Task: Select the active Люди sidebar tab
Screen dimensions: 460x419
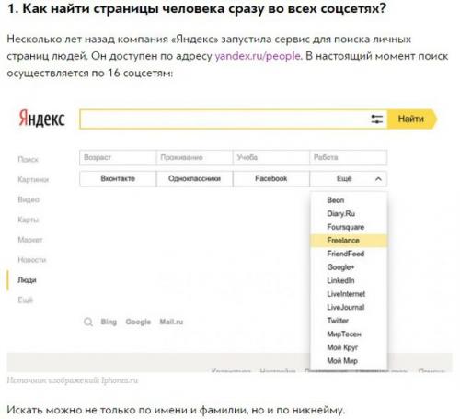Action: point(27,280)
